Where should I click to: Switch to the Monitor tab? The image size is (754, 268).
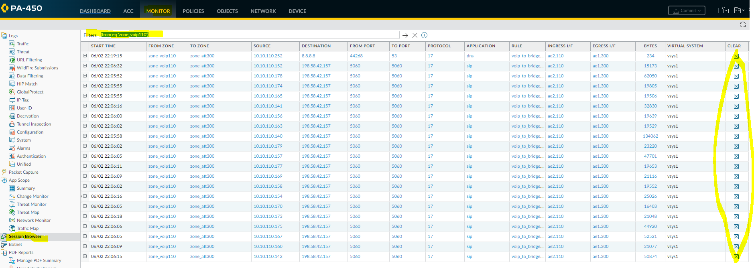(158, 11)
